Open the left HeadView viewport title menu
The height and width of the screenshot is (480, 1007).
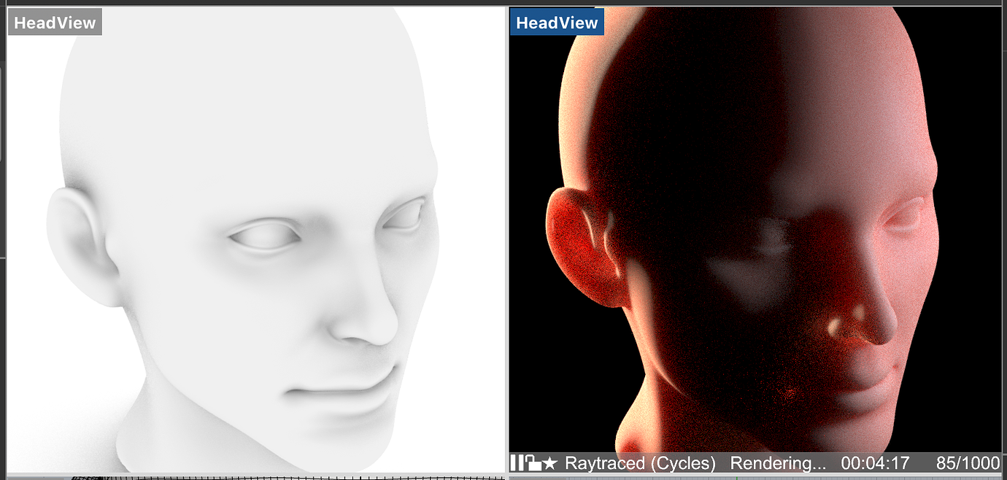54,22
